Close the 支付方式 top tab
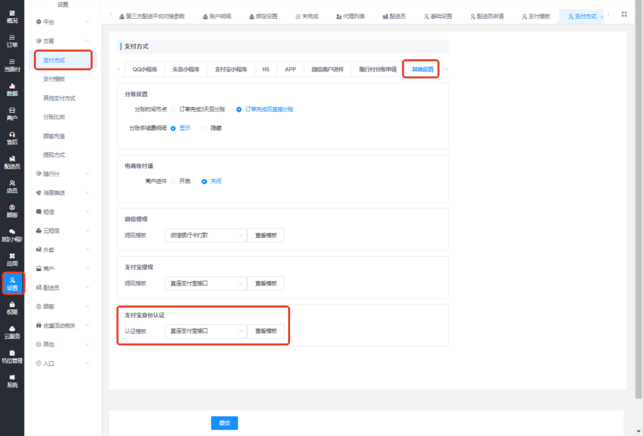643x436 pixels. point(602,17)
